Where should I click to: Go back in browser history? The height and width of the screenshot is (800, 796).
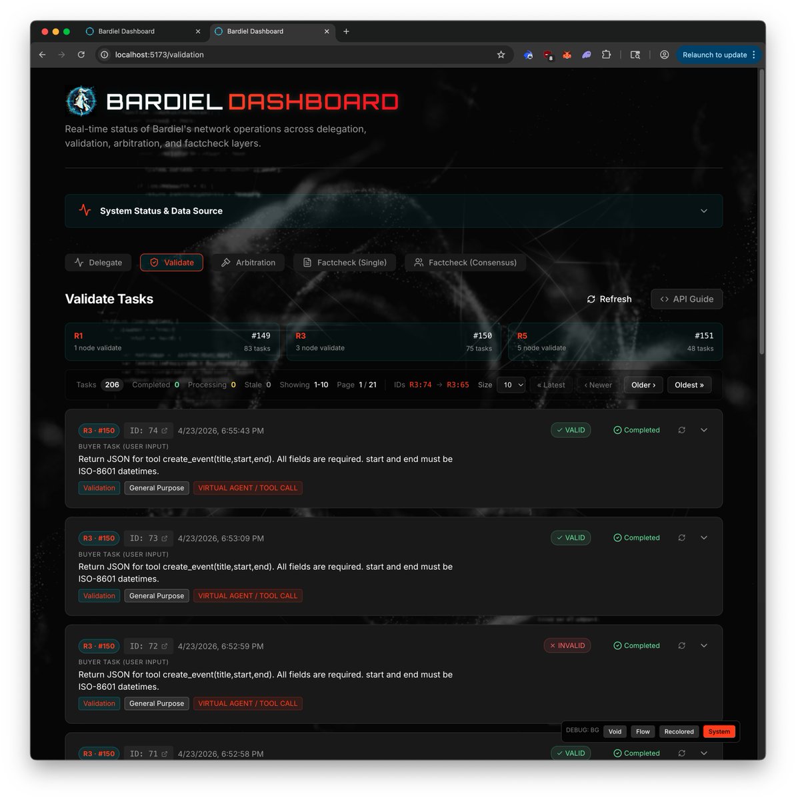(42, 55)
